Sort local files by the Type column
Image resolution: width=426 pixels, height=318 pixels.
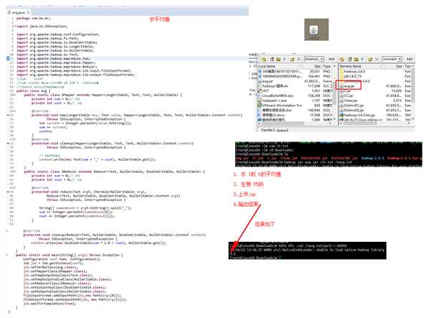(x=327, y=66)
